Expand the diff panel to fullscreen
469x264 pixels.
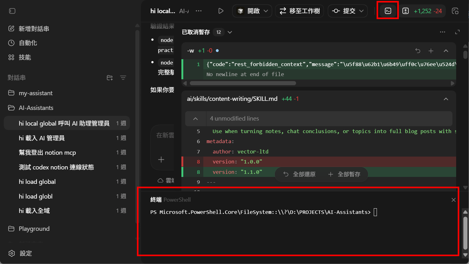pyautogui.click(x=457, y=32)
